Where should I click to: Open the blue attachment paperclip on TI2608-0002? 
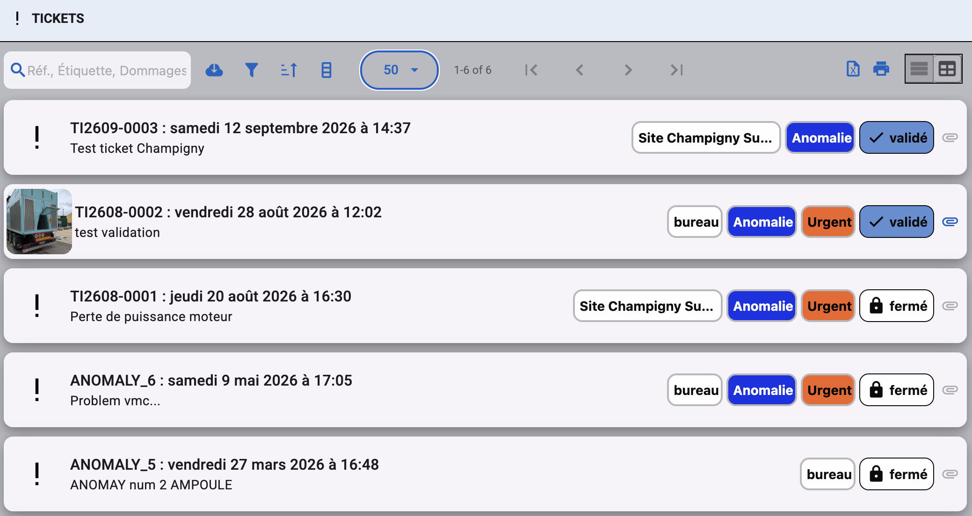pos(950,222)
